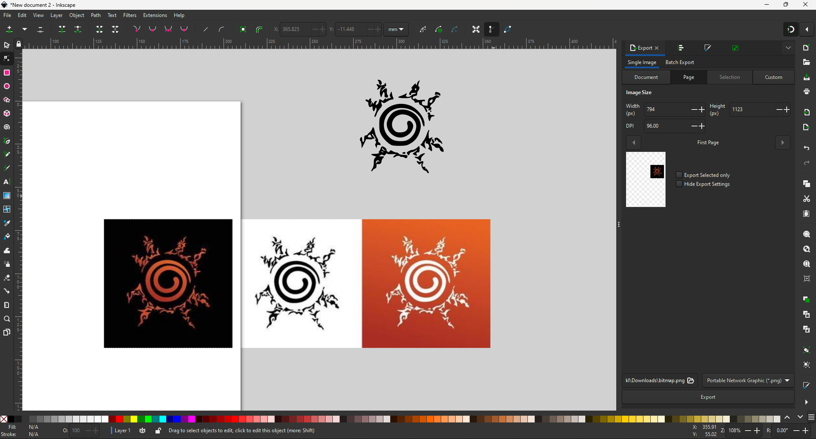Select the Spray tool
The image size is (816, 439).
[7, 264]
